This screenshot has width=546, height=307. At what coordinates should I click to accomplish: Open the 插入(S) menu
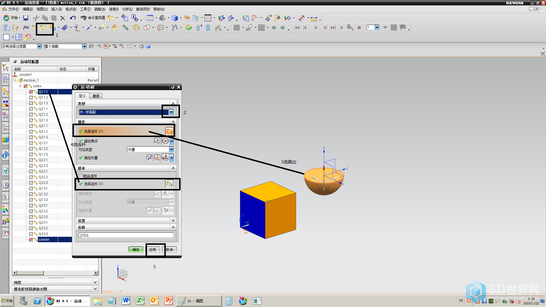(x=56, y=9)
